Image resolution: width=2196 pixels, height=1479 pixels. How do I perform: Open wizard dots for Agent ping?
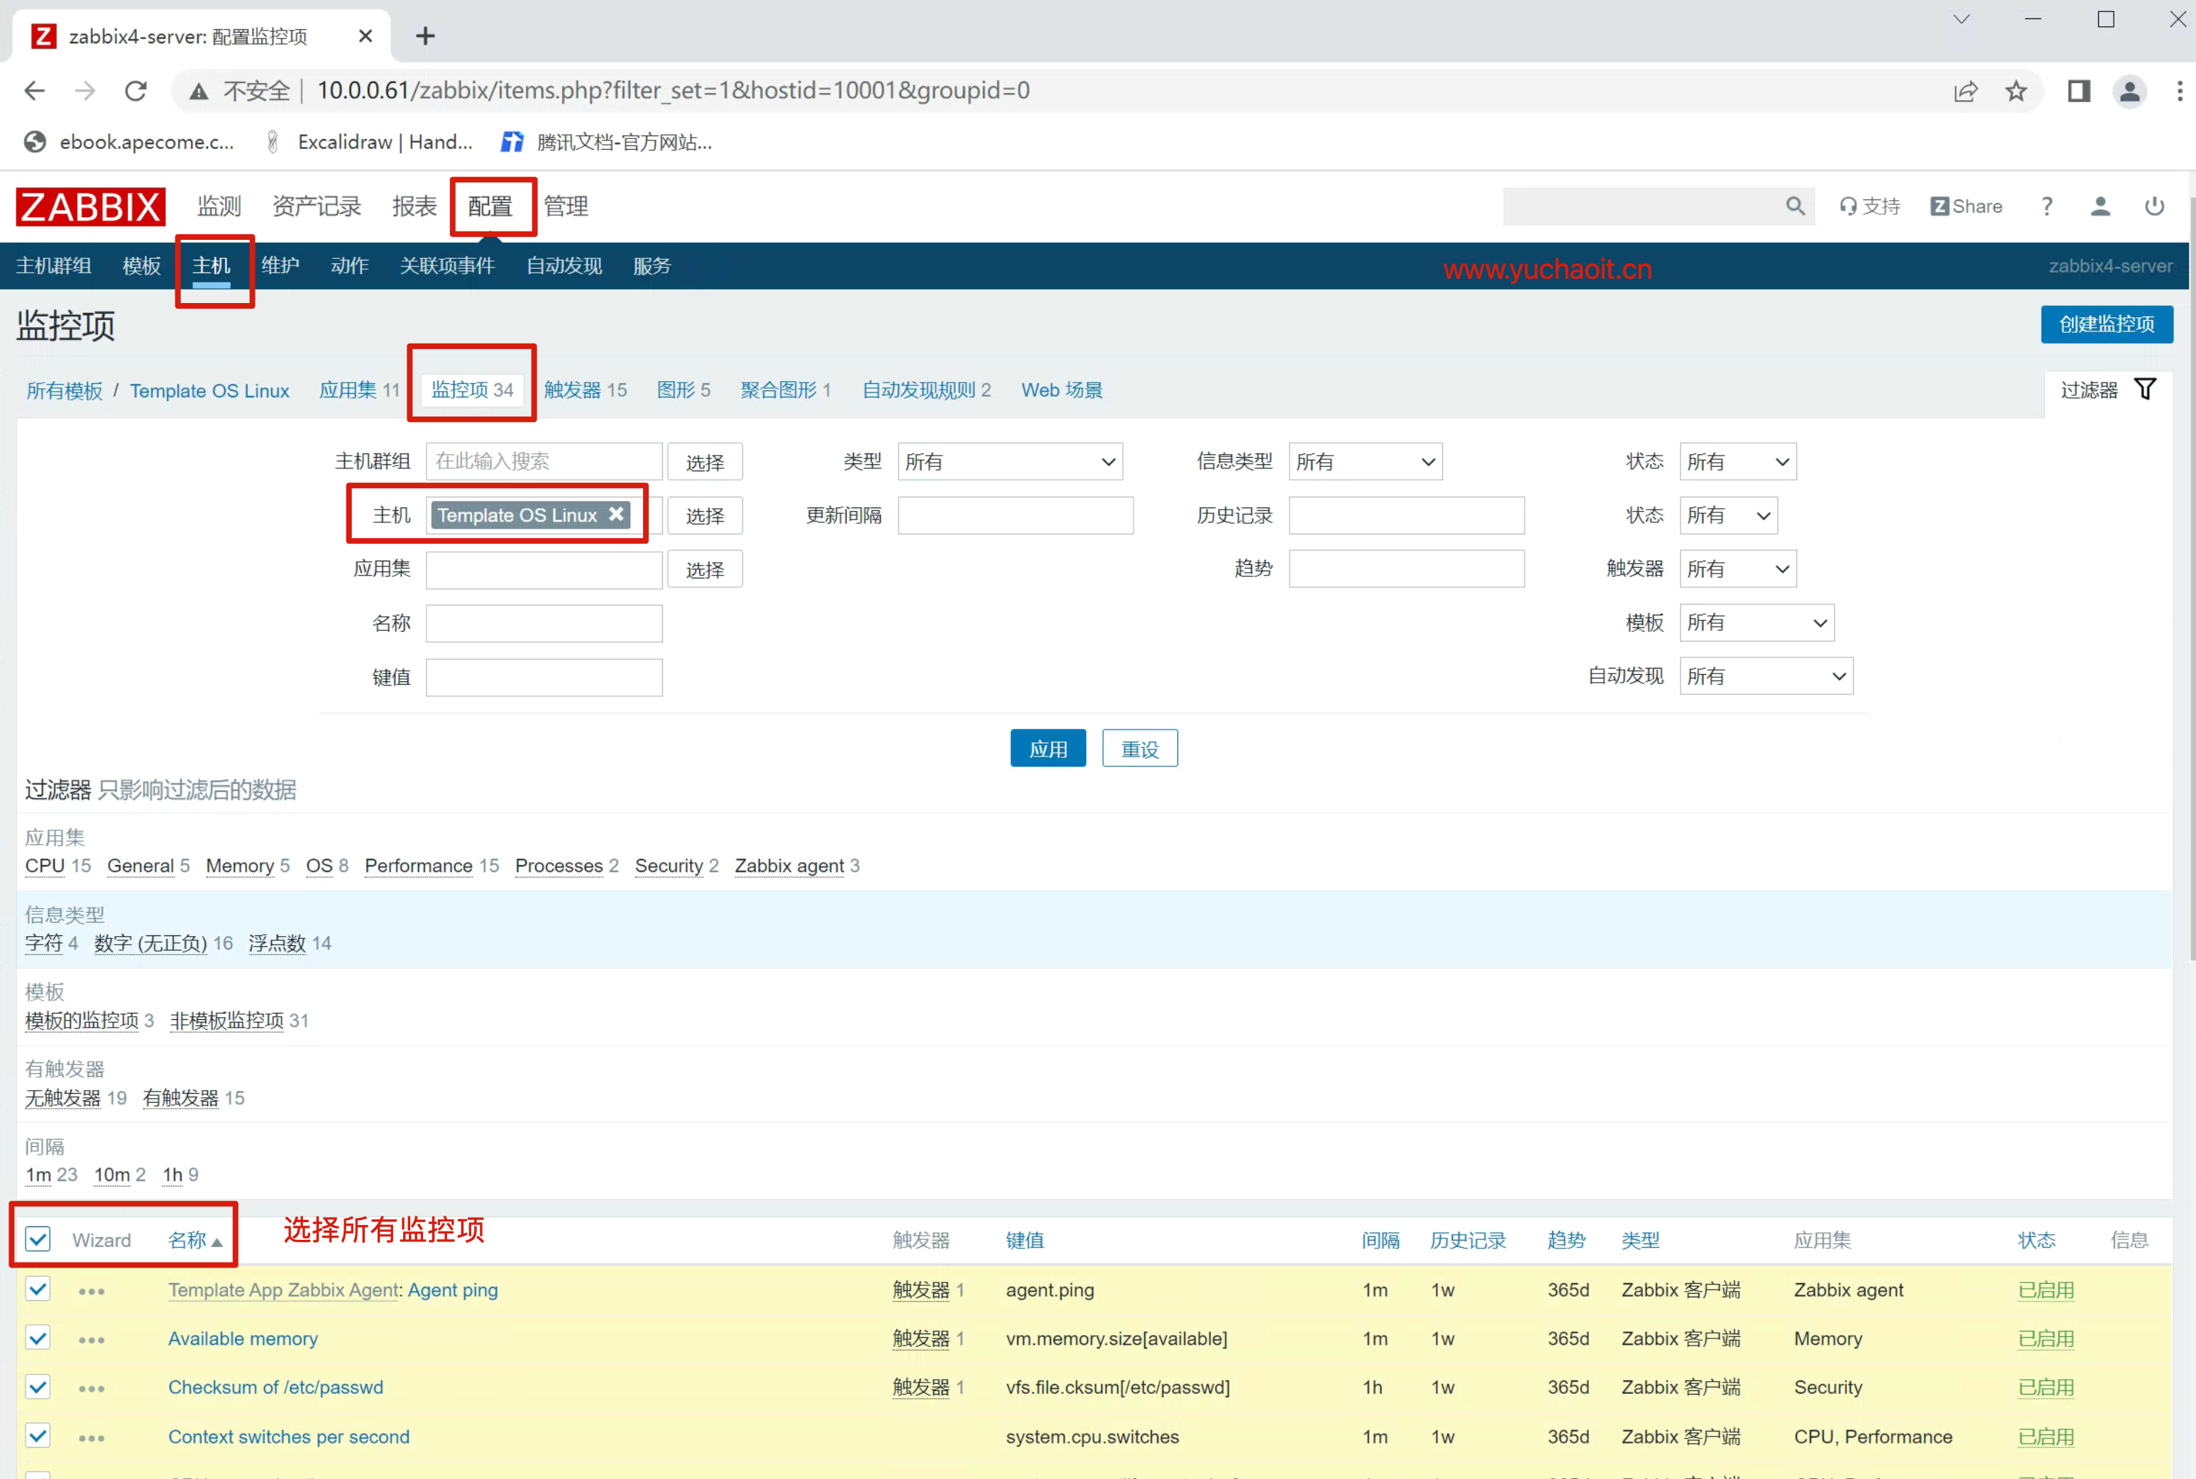click(x=92, y=1290)
